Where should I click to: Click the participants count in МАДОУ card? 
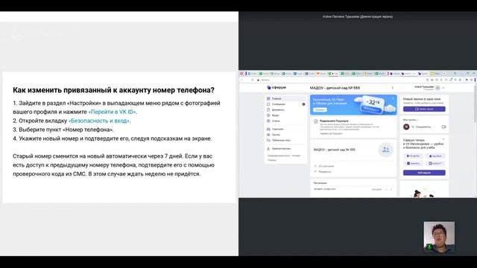coord(326,166)
